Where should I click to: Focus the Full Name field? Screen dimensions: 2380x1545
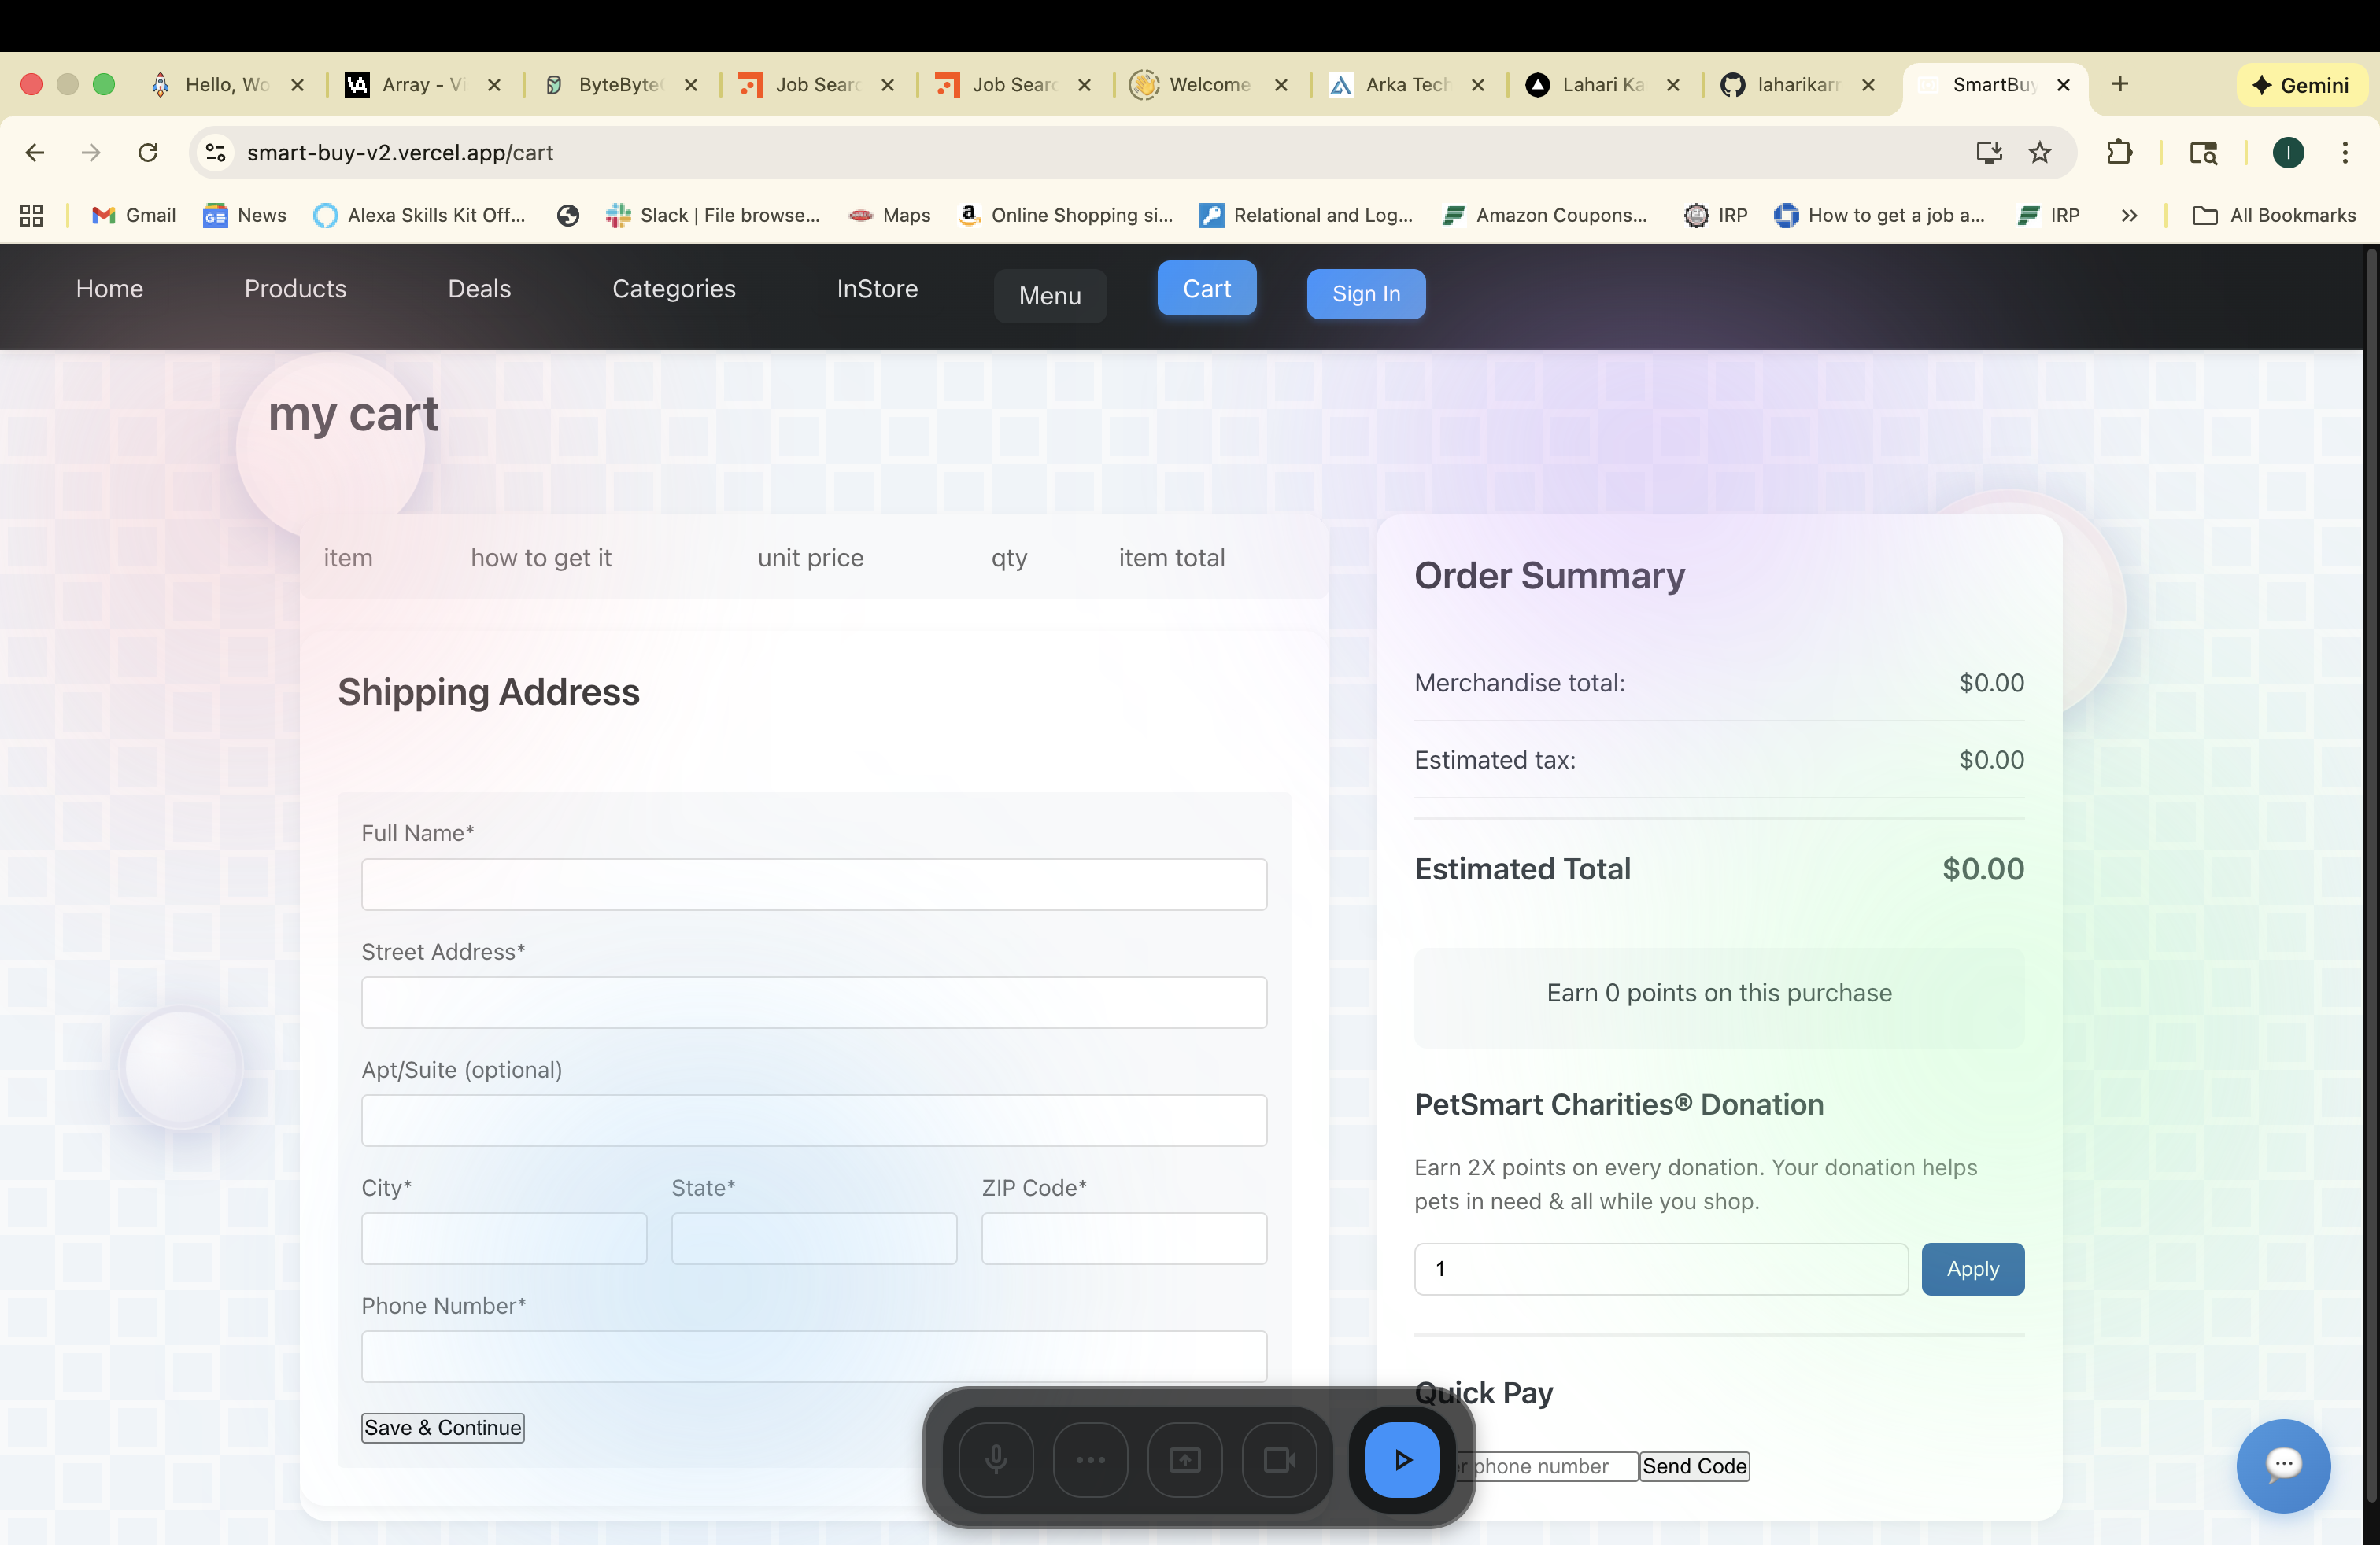click(814, 884)
